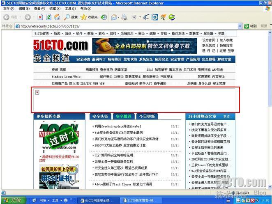Open address bar dropdown arrow
Screen dimensions: 272x204
point(240,26)
